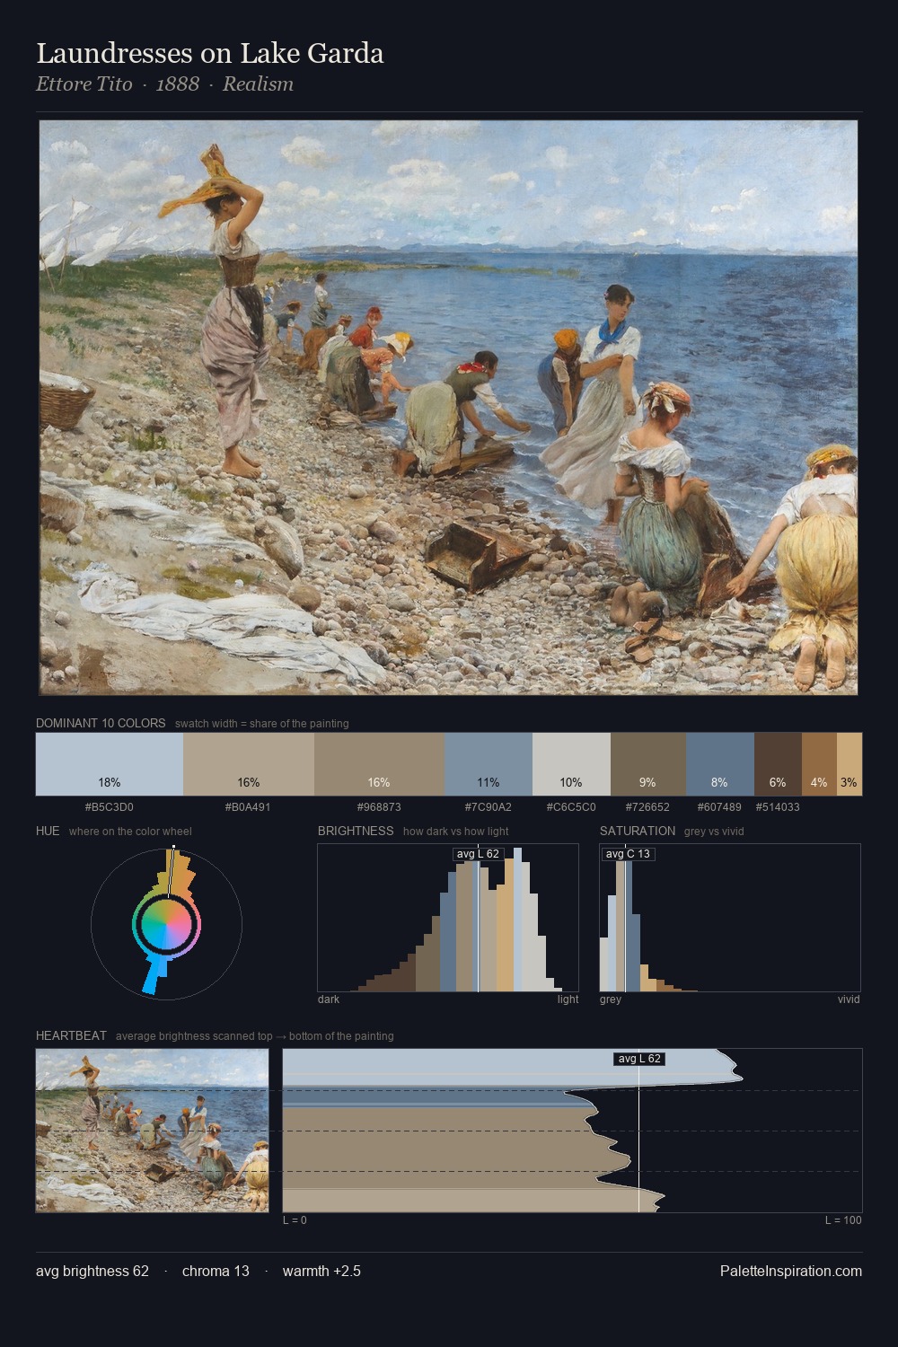Click the 'BRIGHTNESS' section heading
Screen dimensions: 898x1347
[x=356, y=831]
